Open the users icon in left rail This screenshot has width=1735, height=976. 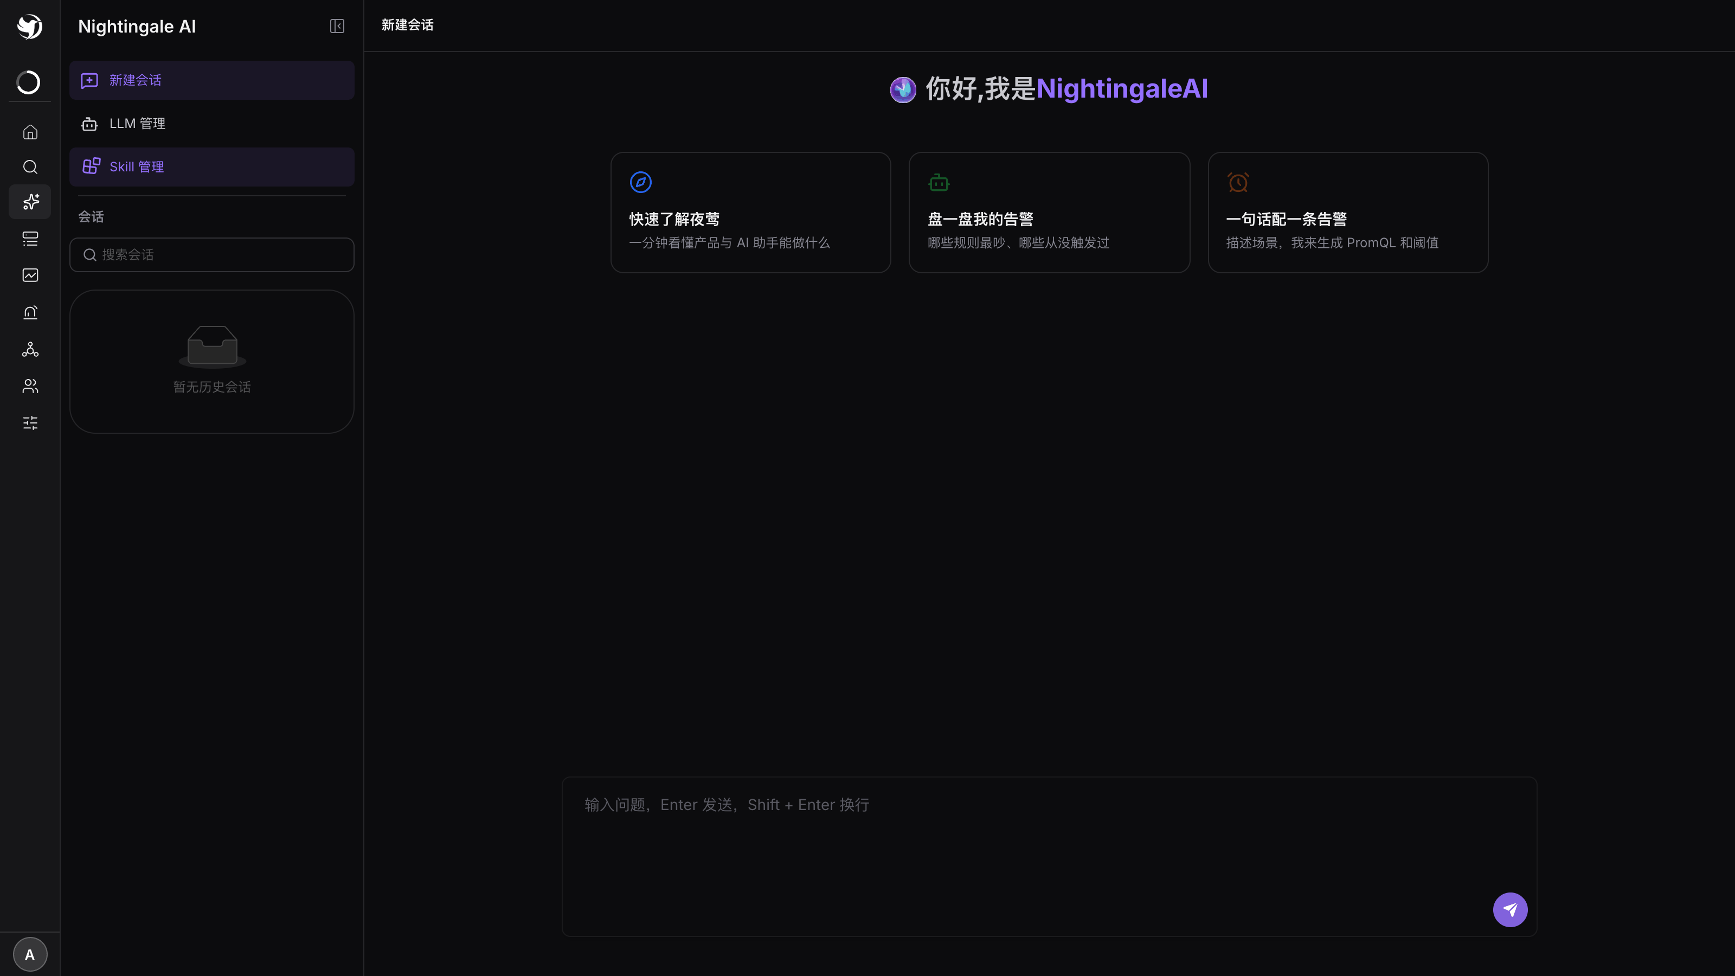tap(30, 386)
